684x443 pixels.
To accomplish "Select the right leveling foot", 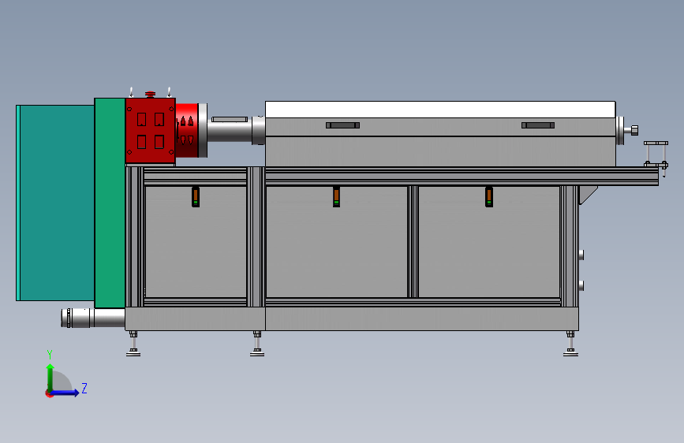I will (570, 344).
